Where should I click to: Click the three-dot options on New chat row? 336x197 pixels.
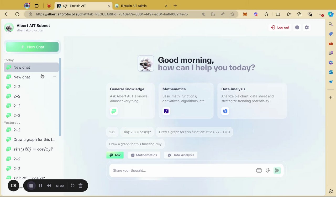(x=55, y=77)
